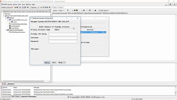Image resolution: width=177 pixels, height=100 pixels.
Task: Click the Exit button in DataGuard dialog
Action: 54,62
